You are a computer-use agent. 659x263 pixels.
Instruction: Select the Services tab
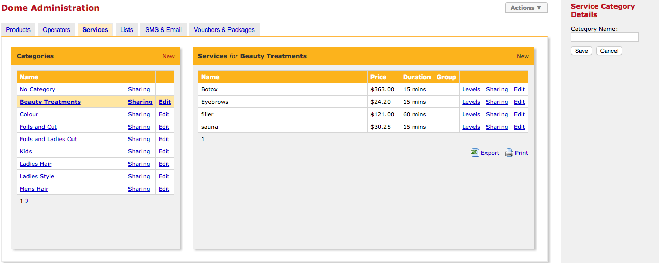(95, 30)
